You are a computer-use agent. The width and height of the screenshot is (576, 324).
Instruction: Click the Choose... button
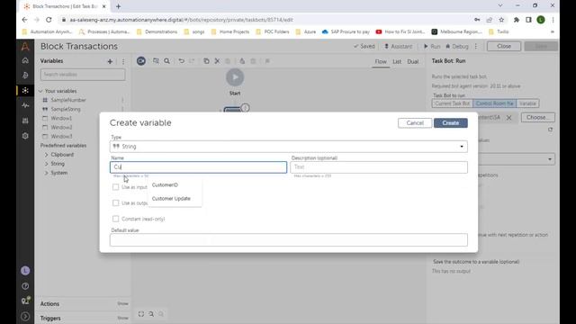pyautogui.click(x=538, y=118)
